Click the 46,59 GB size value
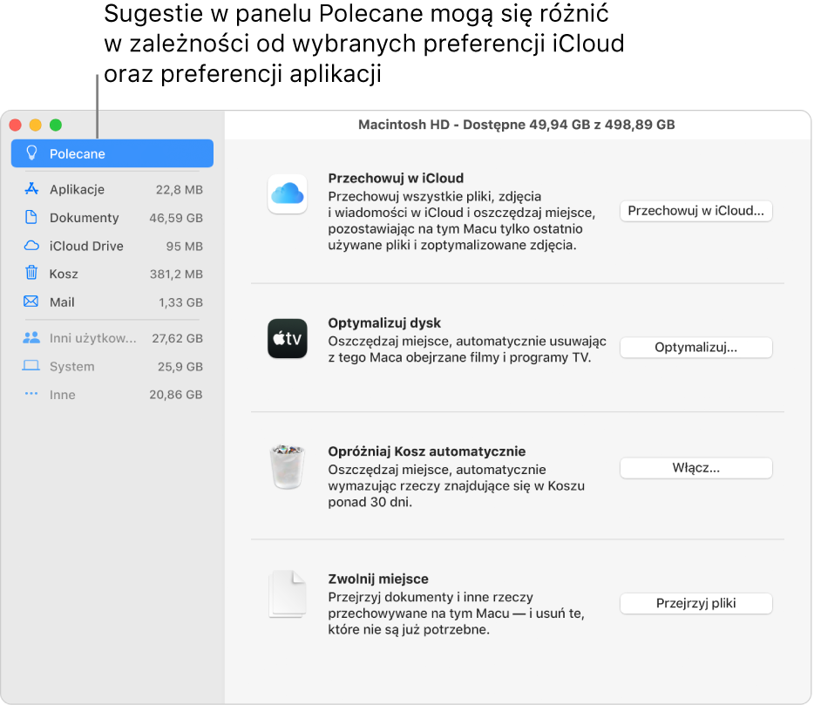The width and height of the screenshot is (814, 705). coord(176,218)
